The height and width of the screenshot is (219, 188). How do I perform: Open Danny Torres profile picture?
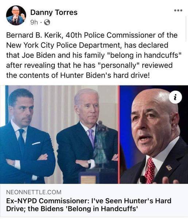pyautogui.click(x=16, y=15)
